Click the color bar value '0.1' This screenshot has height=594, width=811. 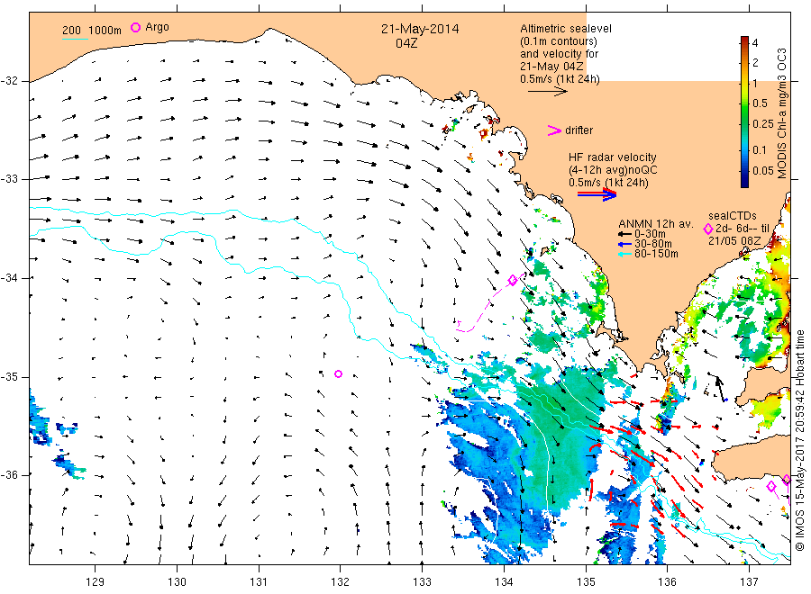click(760, 149)
